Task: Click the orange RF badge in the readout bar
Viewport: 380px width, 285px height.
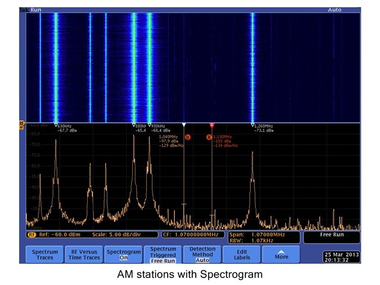Action: click(x=31, y=234)
